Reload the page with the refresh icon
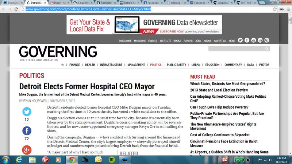Viewport: 292px width, 164px height. (16, 9)
